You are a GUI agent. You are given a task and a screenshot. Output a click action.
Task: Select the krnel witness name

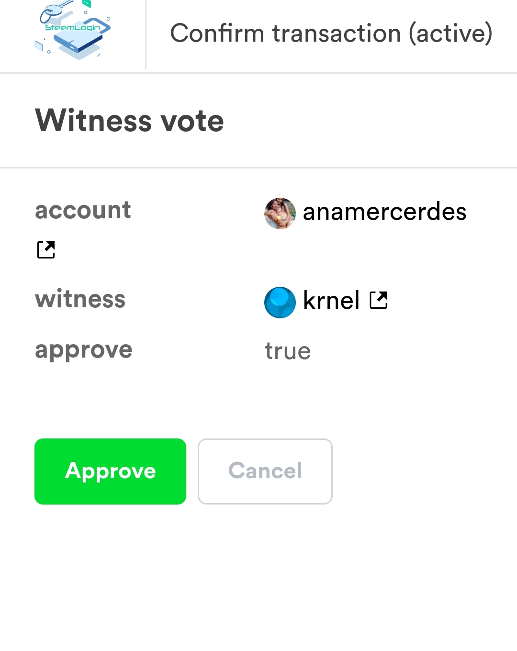tap(331, 301)
